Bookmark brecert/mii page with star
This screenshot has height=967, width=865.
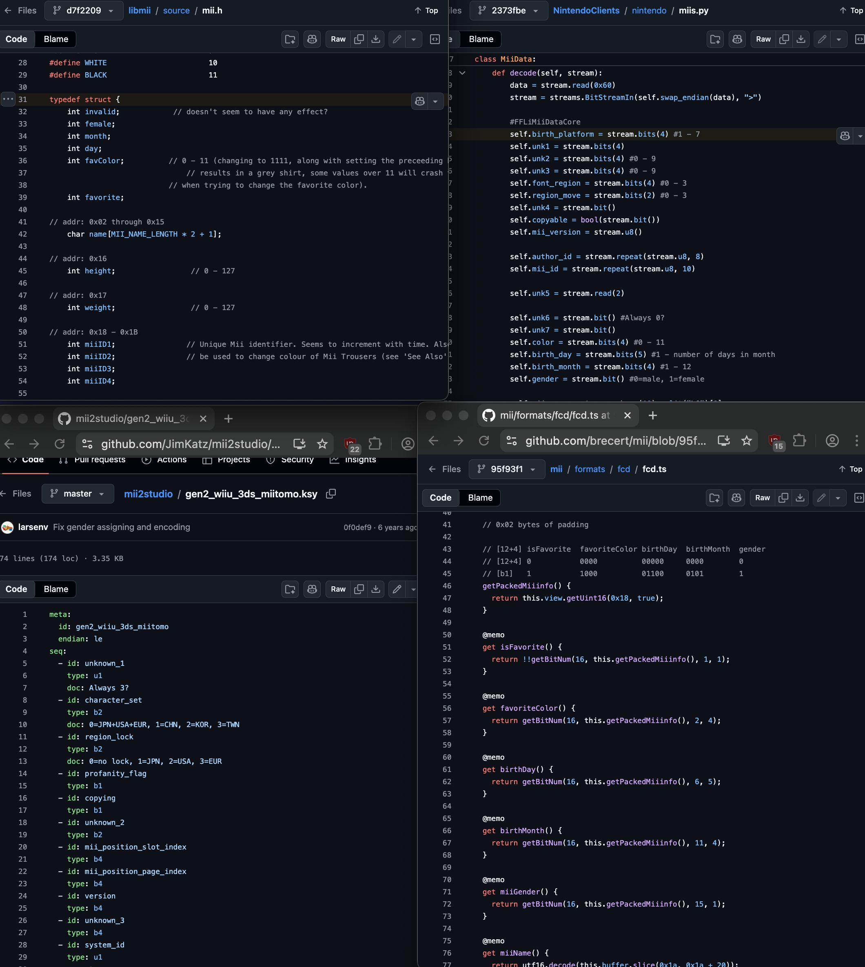click(746, 441)
